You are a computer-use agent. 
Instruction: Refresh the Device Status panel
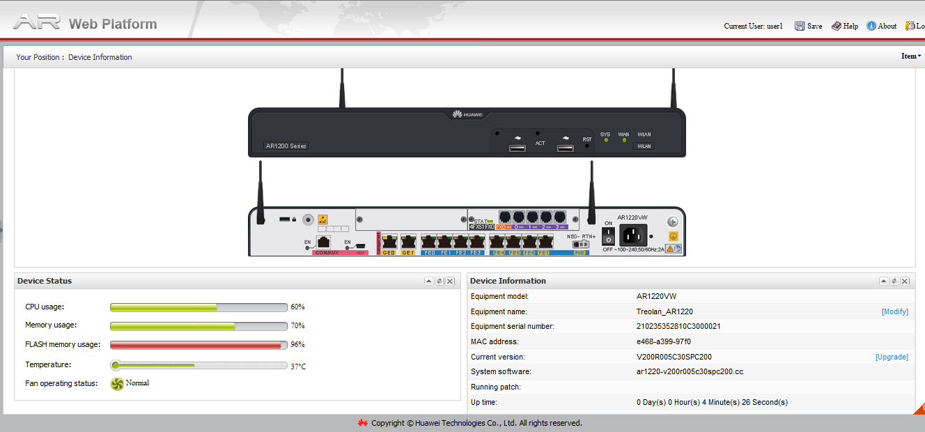(440, 281)
